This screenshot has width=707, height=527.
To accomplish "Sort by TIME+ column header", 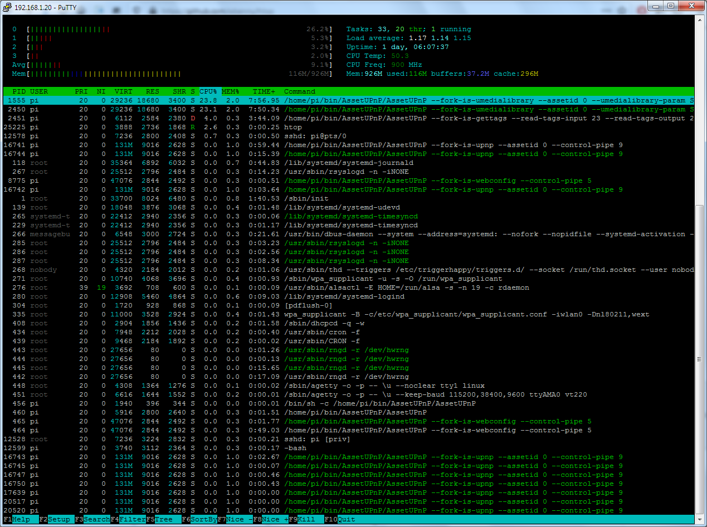I will click(264, 91).
